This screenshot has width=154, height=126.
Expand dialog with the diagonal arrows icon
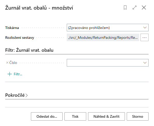pyautogui.click(x=135, y=8)
